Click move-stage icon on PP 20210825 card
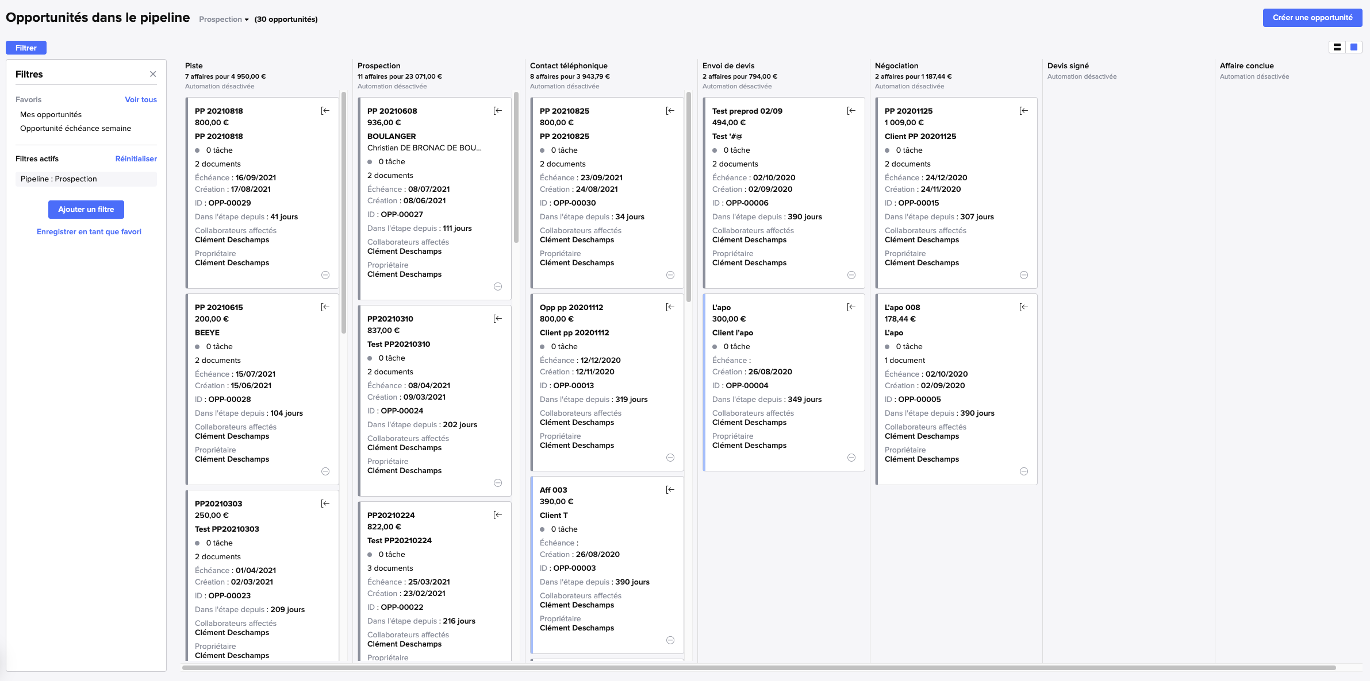1370x681 pixels. pyautogui.click(x=670, y=111)
